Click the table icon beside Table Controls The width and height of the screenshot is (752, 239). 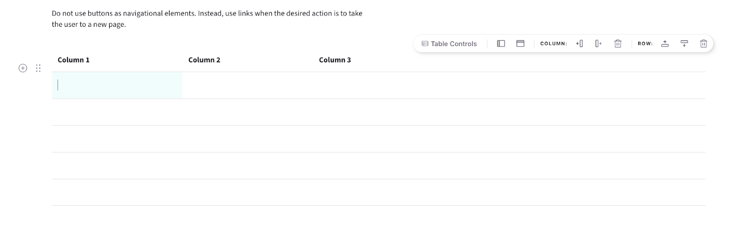click(425, 44)
